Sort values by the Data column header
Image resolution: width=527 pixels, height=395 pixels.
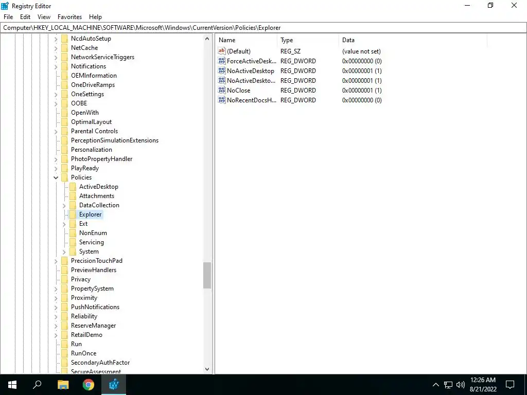413,40
